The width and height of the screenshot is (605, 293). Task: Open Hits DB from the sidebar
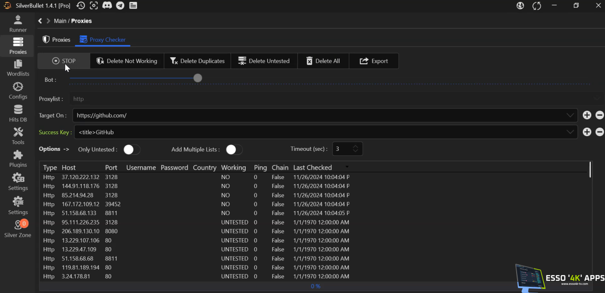18,113
